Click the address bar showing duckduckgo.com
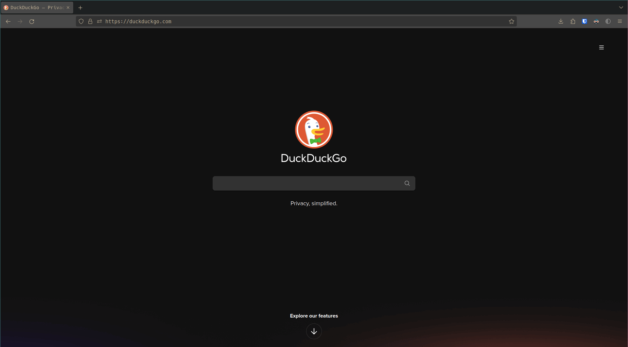Image resolution: width=628 pixels, height=347 pixels. tap(296, 22)
